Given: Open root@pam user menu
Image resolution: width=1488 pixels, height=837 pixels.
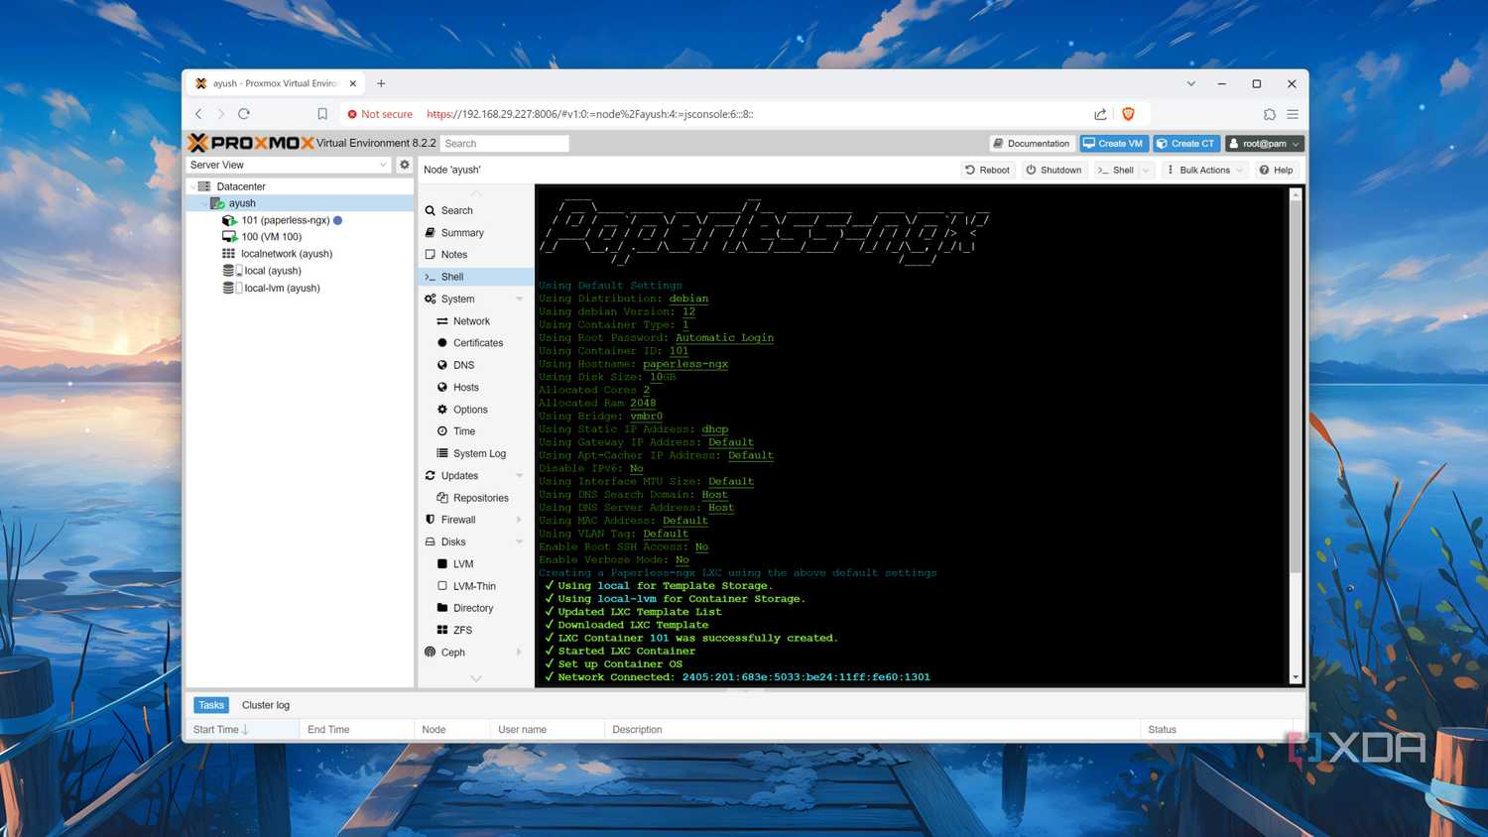Looking at the screenshot, I should coord(1264,144).
